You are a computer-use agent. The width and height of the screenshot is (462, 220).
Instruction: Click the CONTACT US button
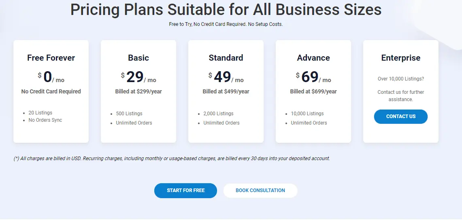401,116
